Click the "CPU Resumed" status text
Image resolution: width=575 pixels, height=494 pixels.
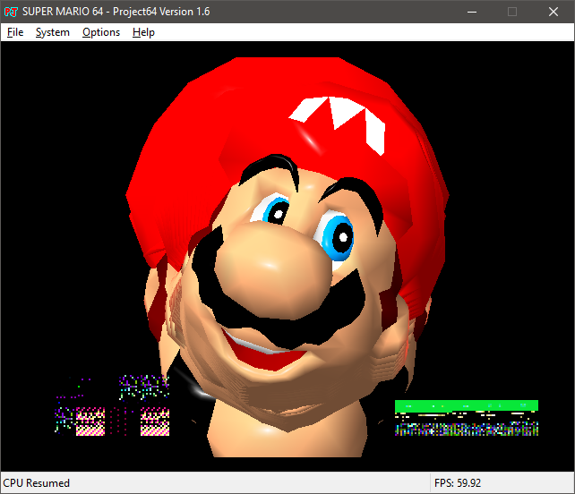(37, 483)
